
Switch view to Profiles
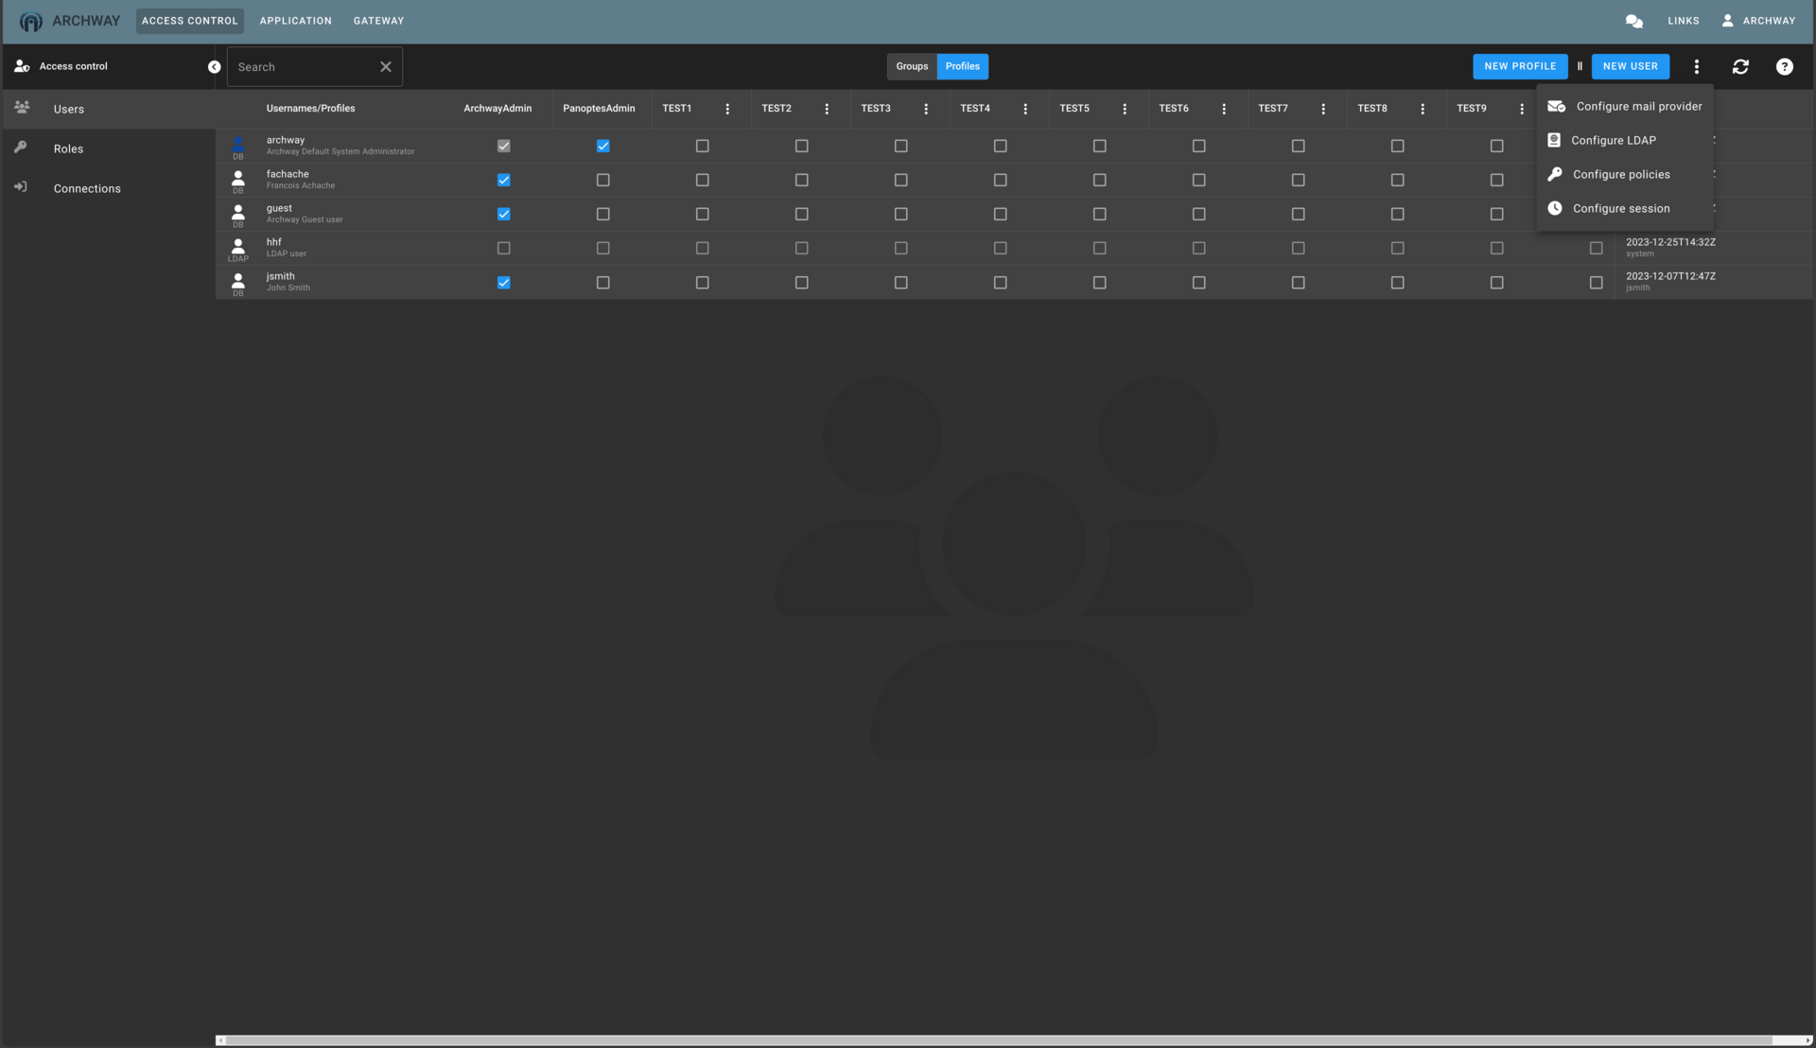click(x=962, y=66)
